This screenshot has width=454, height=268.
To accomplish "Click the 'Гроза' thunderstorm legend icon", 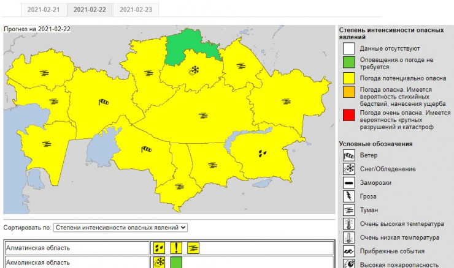I will click(348, 196).
